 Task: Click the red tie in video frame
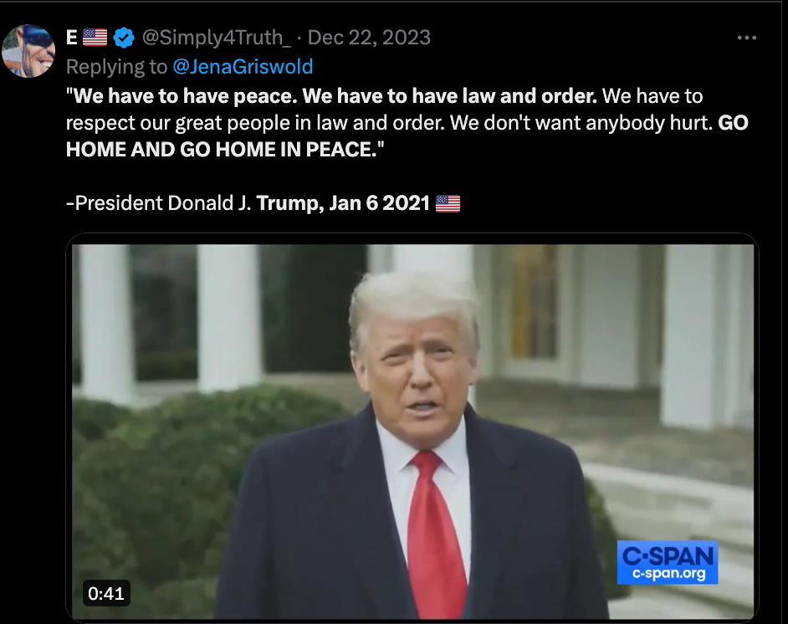435,534
